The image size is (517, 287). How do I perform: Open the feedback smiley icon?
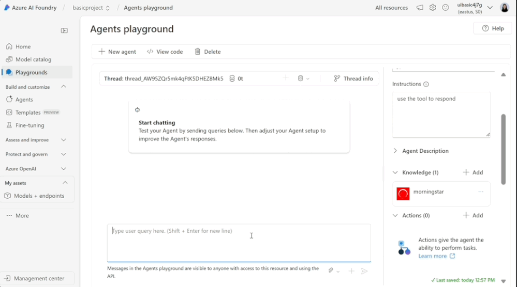tap(446, 8)
